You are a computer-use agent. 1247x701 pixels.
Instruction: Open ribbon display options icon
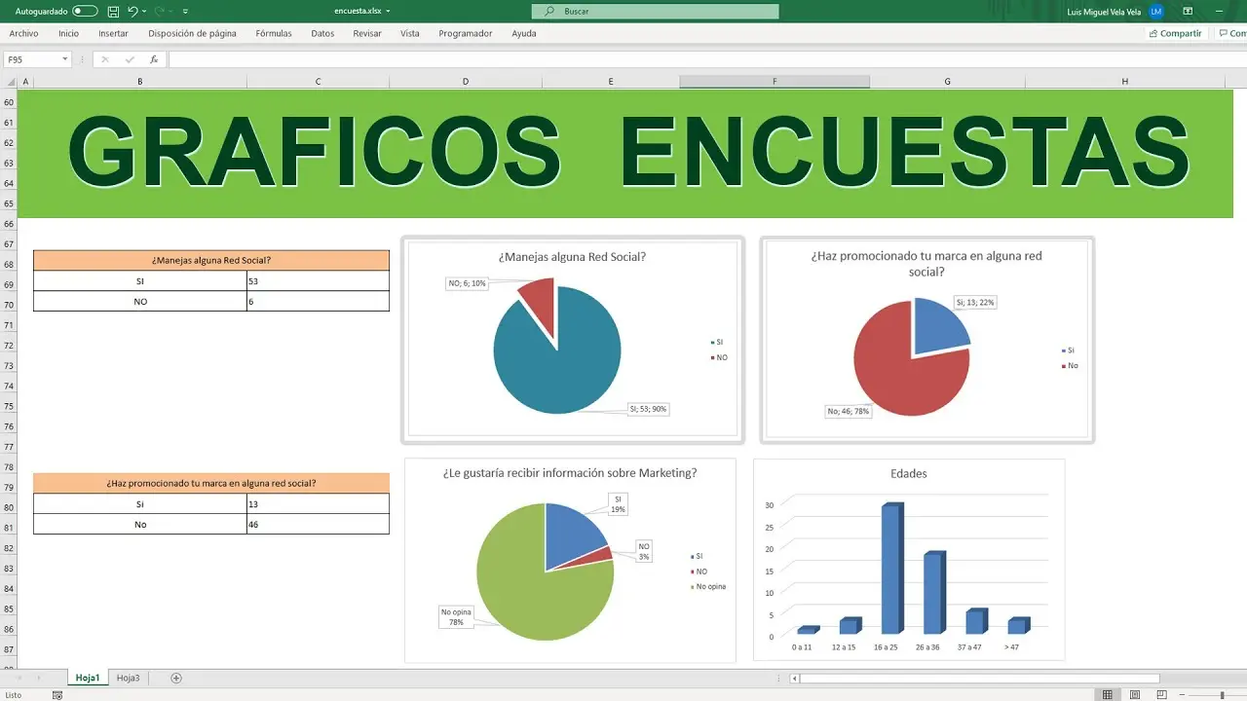point(1188,12)
